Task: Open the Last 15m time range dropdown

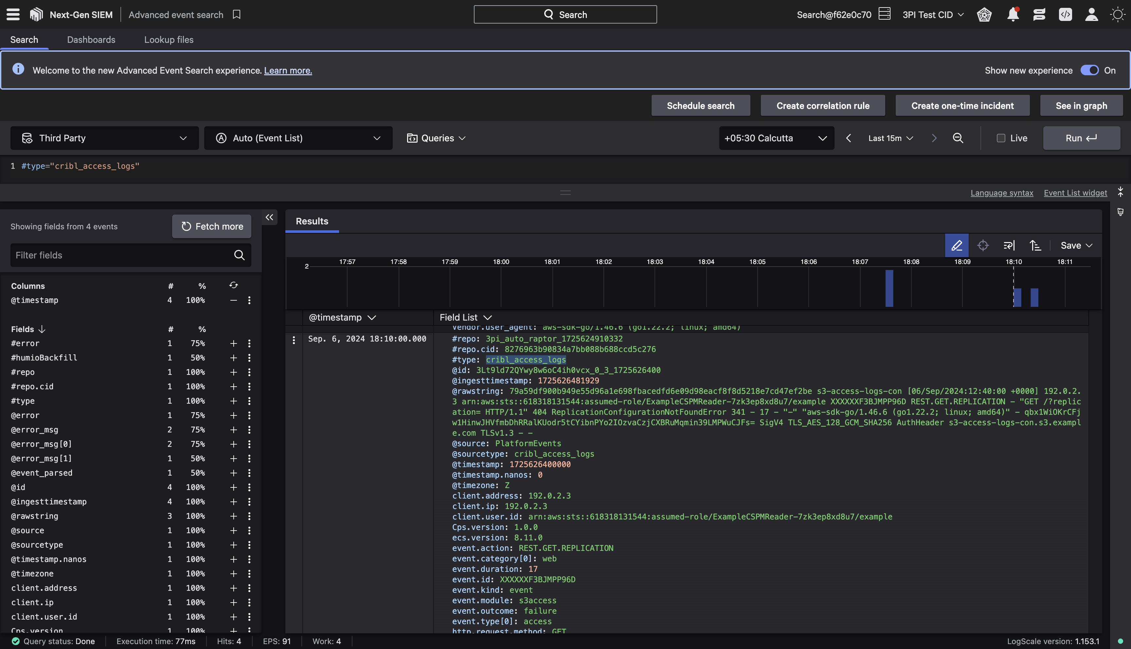Action: point(890,138)
